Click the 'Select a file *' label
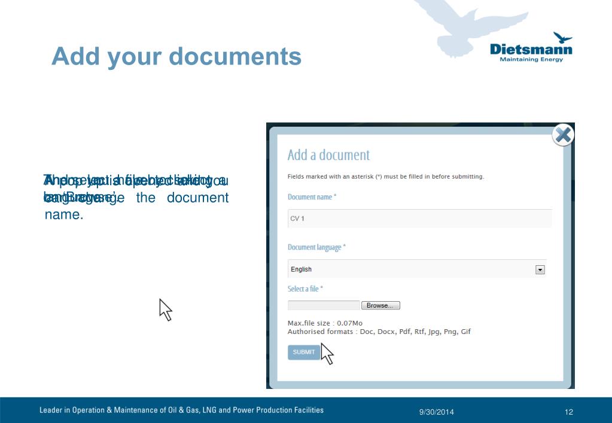This screenshot has height=423, width=612. click(305, 289)
